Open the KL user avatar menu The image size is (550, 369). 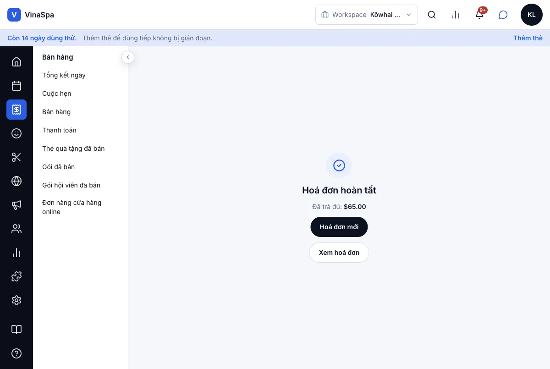point(532,15)
